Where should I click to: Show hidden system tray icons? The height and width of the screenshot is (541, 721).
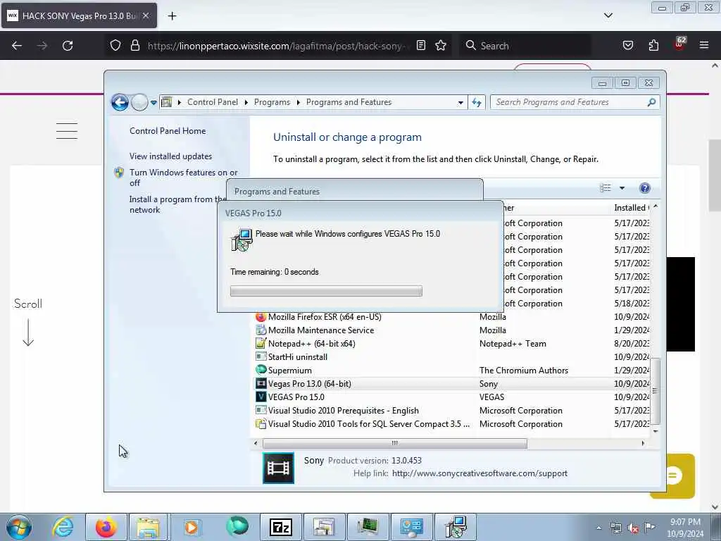click(x=598, y=528)
